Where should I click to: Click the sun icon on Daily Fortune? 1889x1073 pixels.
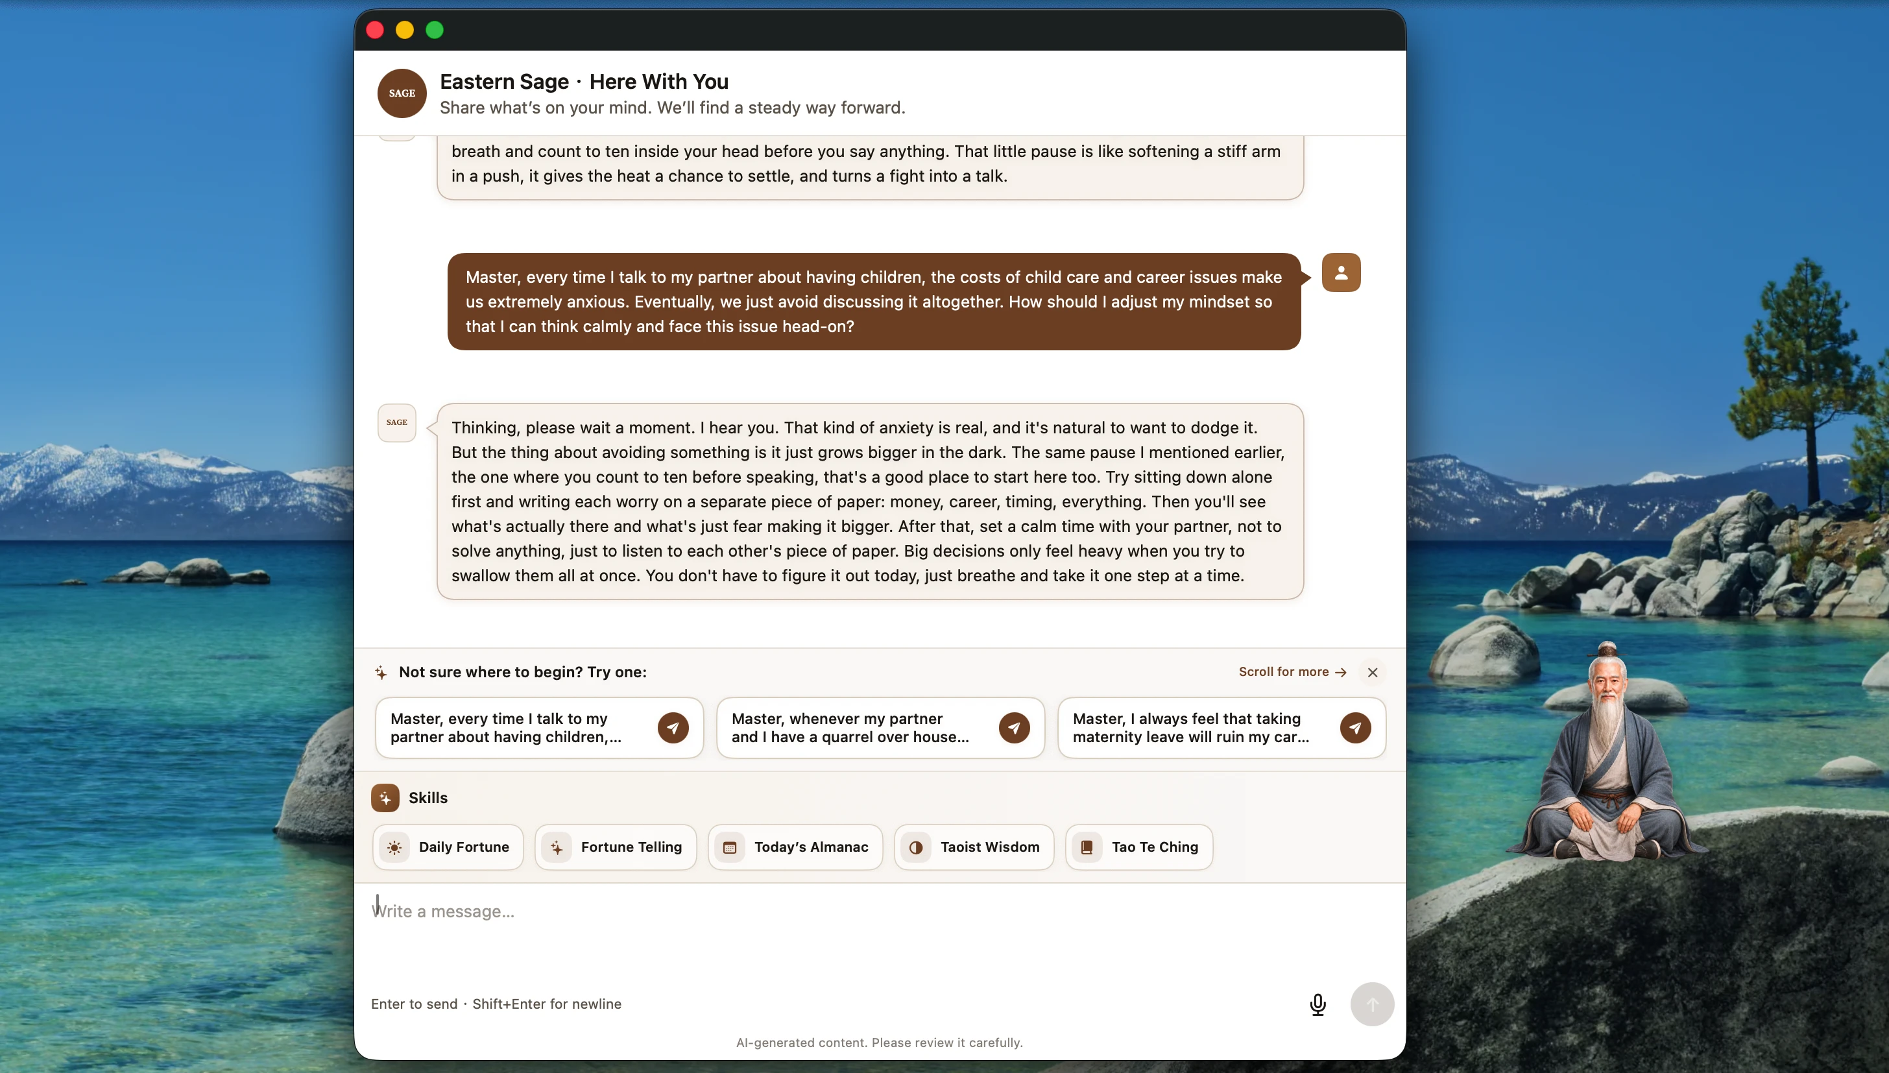pos(394,847)
